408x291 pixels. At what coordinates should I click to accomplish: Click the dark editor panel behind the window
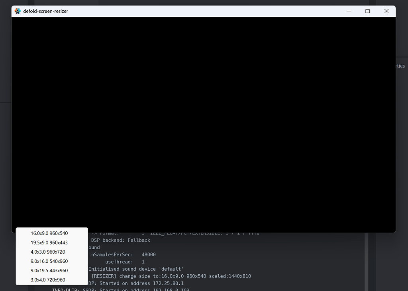pos(5,159)
